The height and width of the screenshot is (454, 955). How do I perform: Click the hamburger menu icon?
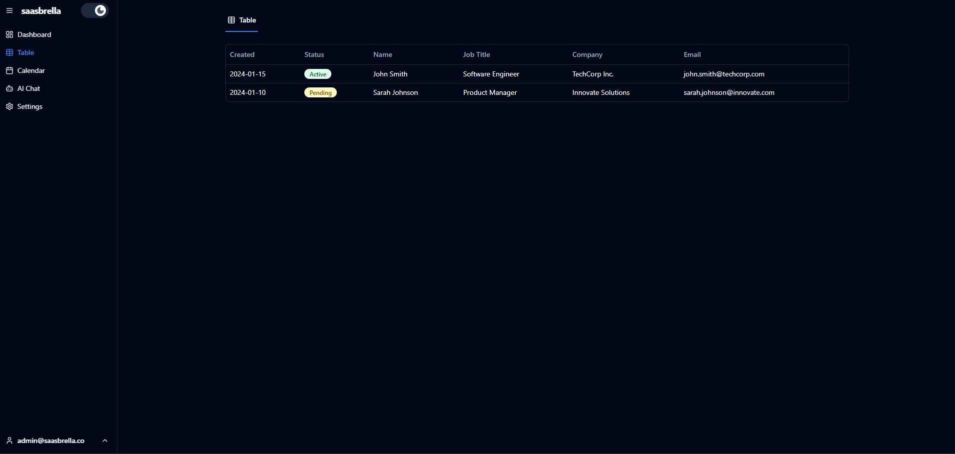[9, 10]
